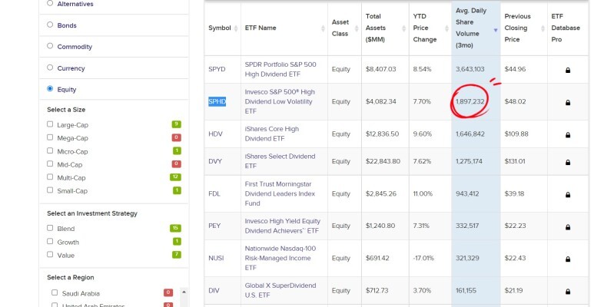Image resolution: width=594 pixels, height=307 pixels.
Task: Click the lock icon in DVY row
Action: pyautogui.click(x=567, y=162)
